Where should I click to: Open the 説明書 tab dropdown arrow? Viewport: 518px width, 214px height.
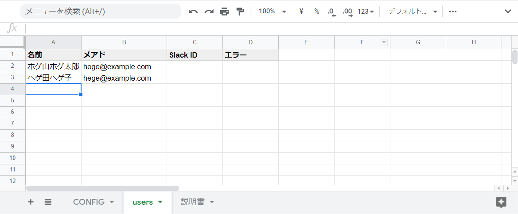click(x=212, y=202)
